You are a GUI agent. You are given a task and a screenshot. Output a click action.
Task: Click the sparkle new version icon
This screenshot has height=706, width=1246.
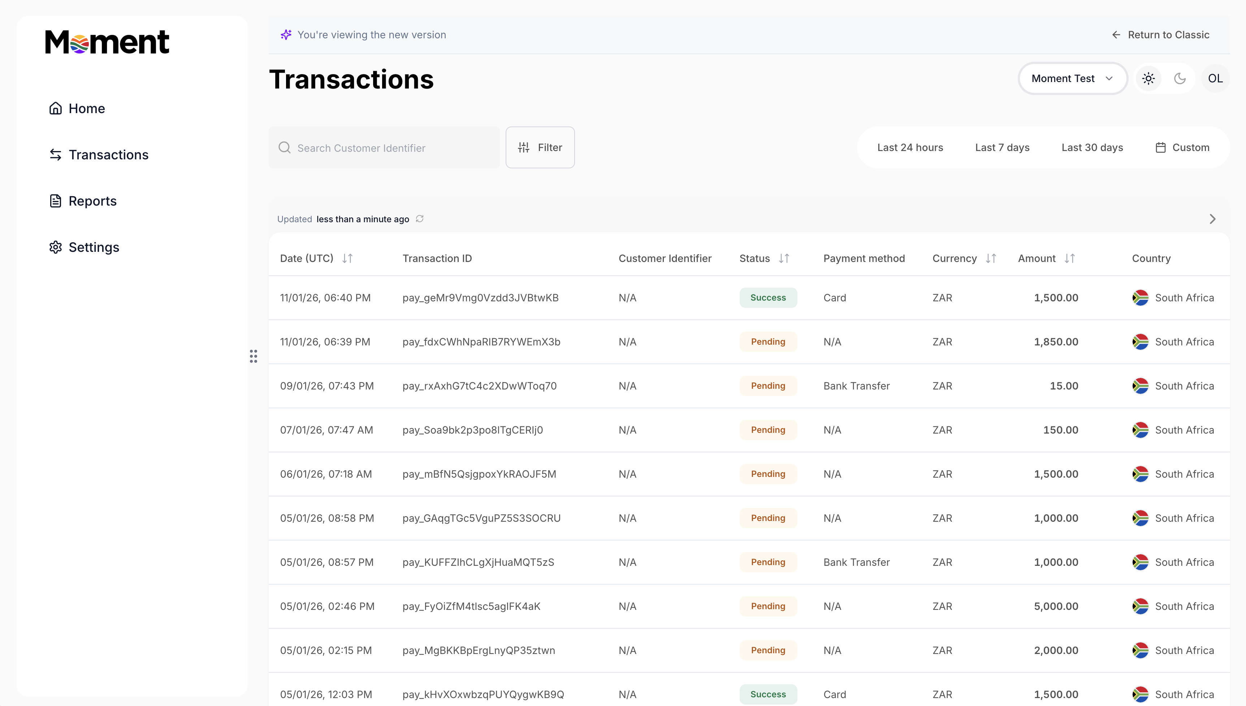coord(286,34)
